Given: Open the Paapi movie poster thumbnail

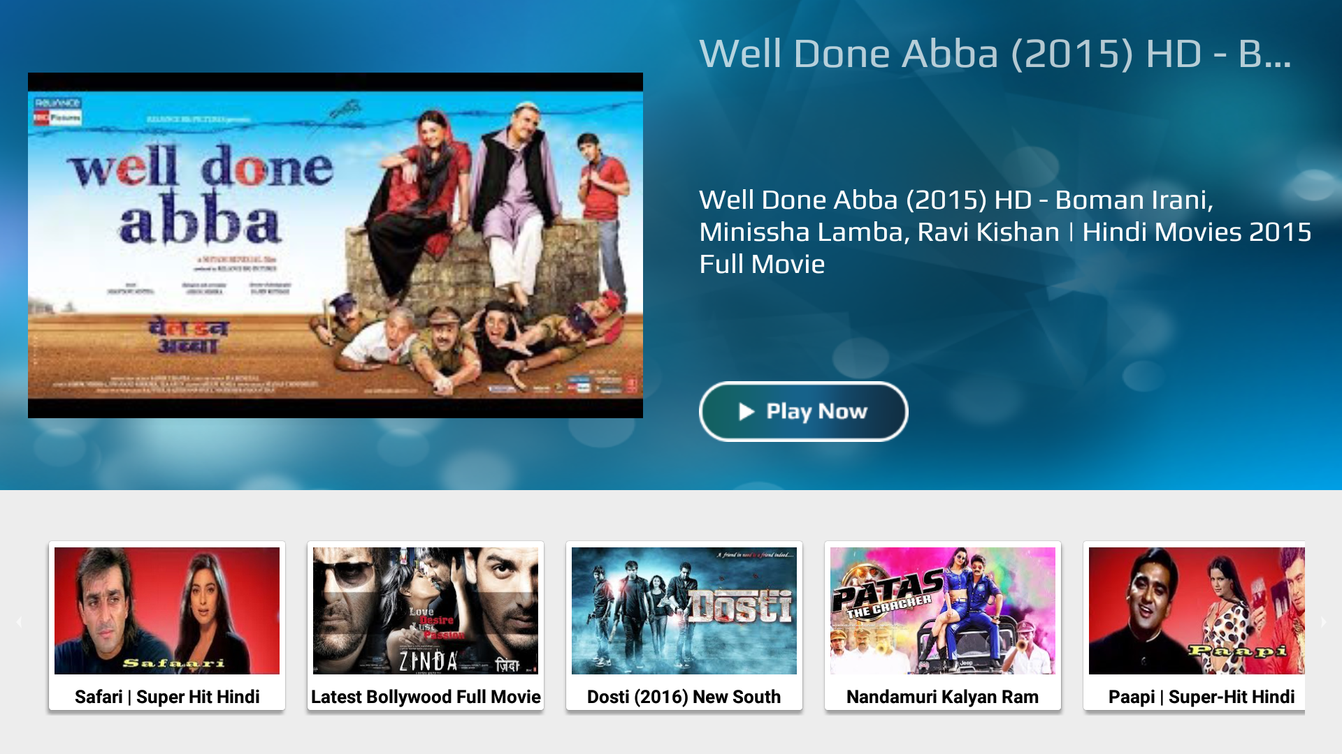Looking at the screenshot, I should [1197, 611].
